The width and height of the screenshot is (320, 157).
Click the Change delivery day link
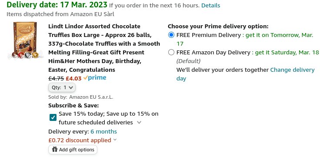tap(246, 74)
